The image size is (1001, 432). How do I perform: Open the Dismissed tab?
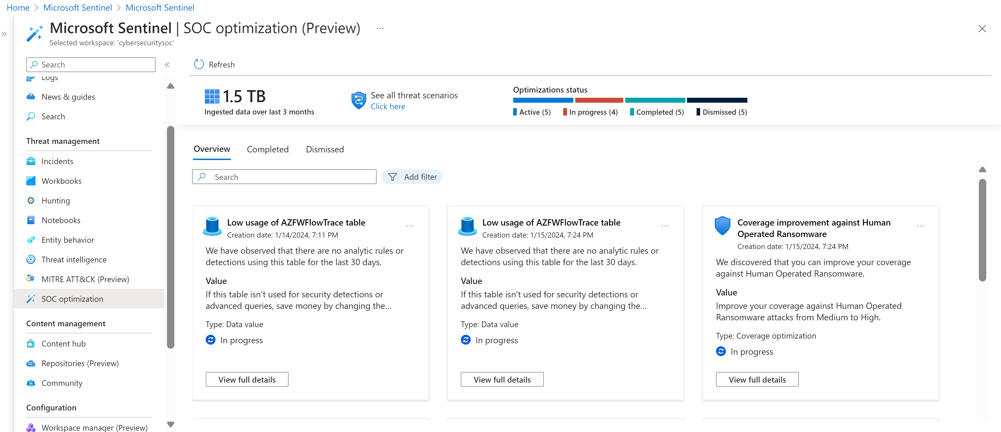[324, 149]
